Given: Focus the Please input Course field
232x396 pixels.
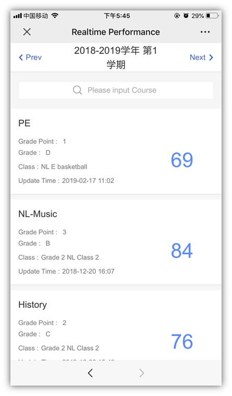Looking at the screenshot, I should tap(116, 90).
